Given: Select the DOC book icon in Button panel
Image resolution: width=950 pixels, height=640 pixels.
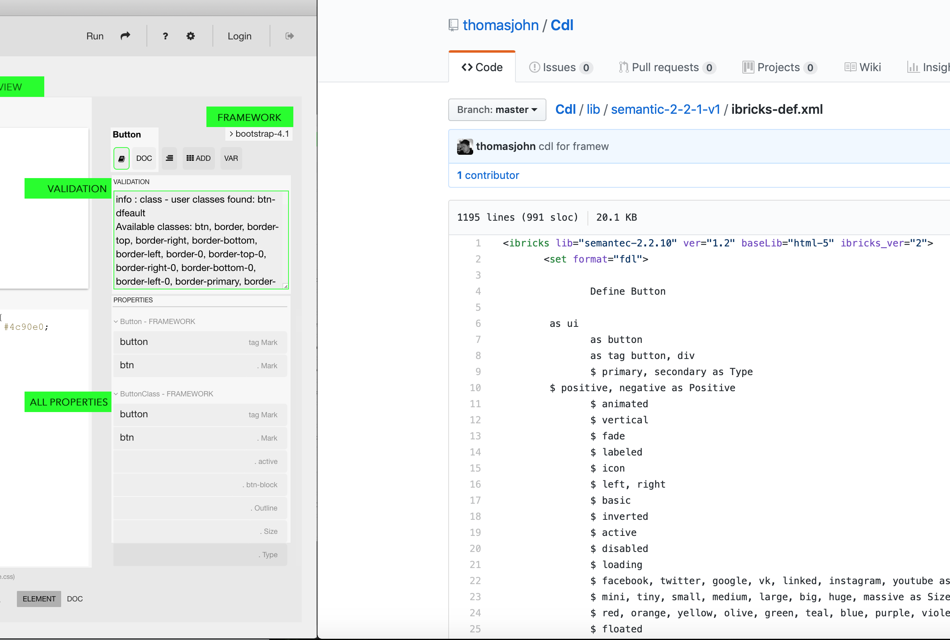Looking at the screenshot, I should [121, 158].
